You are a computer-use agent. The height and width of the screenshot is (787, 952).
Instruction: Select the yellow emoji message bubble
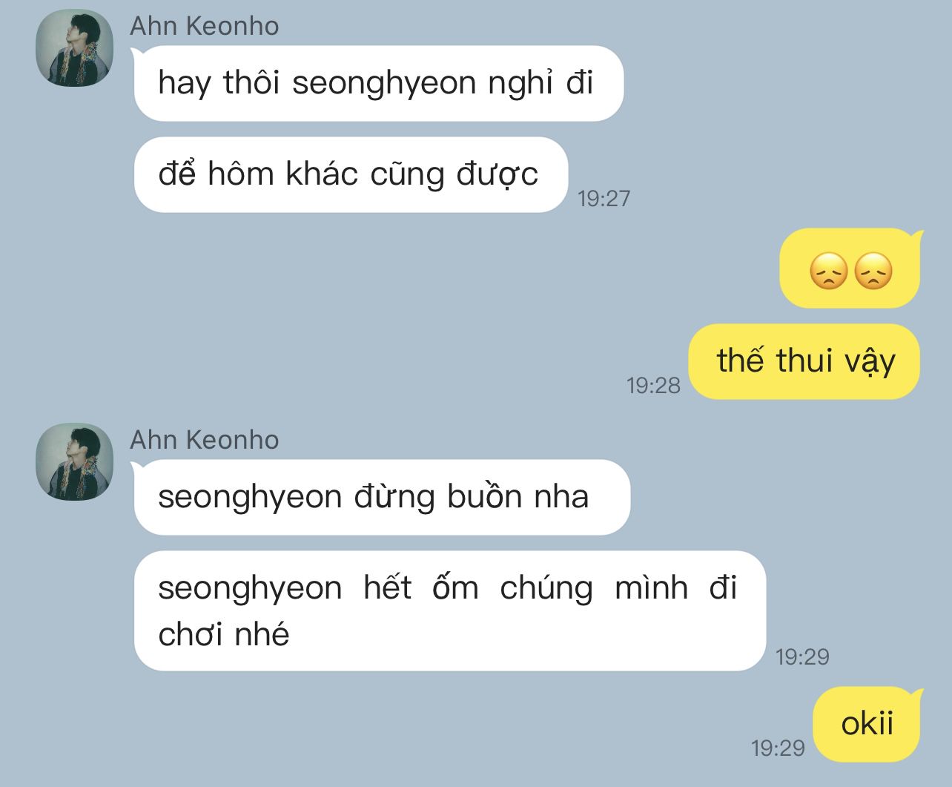pos(850,269)
